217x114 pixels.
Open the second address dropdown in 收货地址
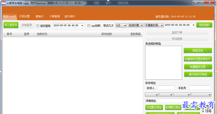coord(166,95)
